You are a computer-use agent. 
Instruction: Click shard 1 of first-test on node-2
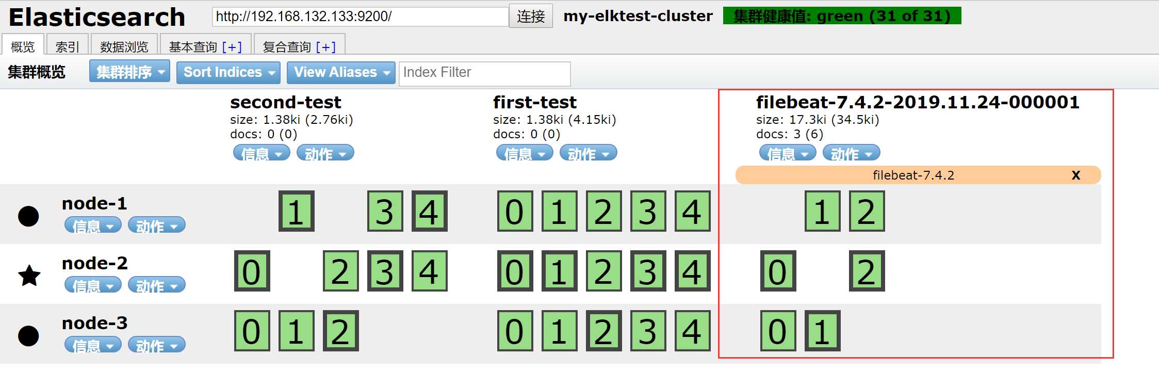click(559, 271)
